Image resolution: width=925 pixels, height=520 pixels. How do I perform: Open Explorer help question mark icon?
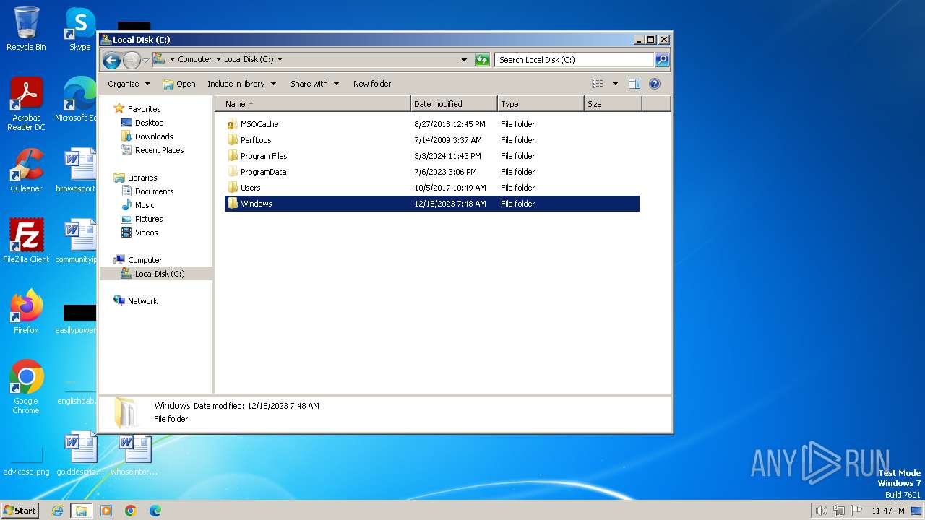point(655,84)
